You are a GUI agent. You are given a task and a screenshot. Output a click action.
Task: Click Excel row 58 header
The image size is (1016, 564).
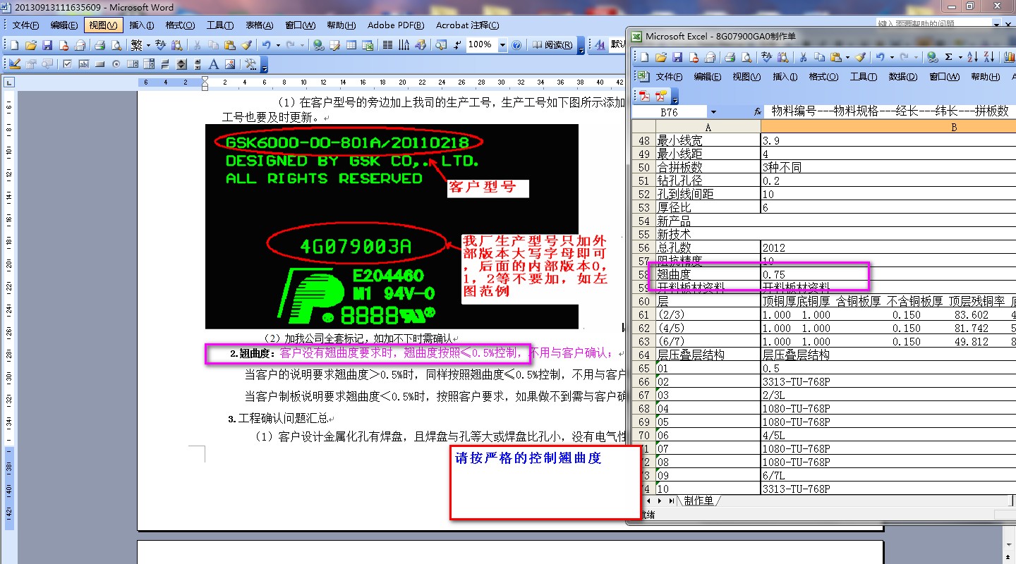pyautogui.click(x=643, y=275)
